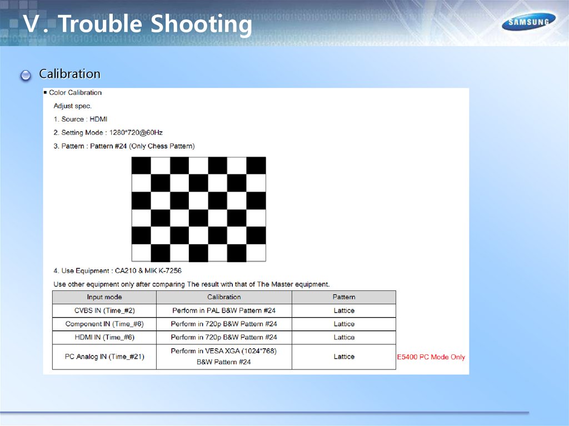Click the blue Calibration bullet icon
This screenshot has height=426, width=569.
26,75
